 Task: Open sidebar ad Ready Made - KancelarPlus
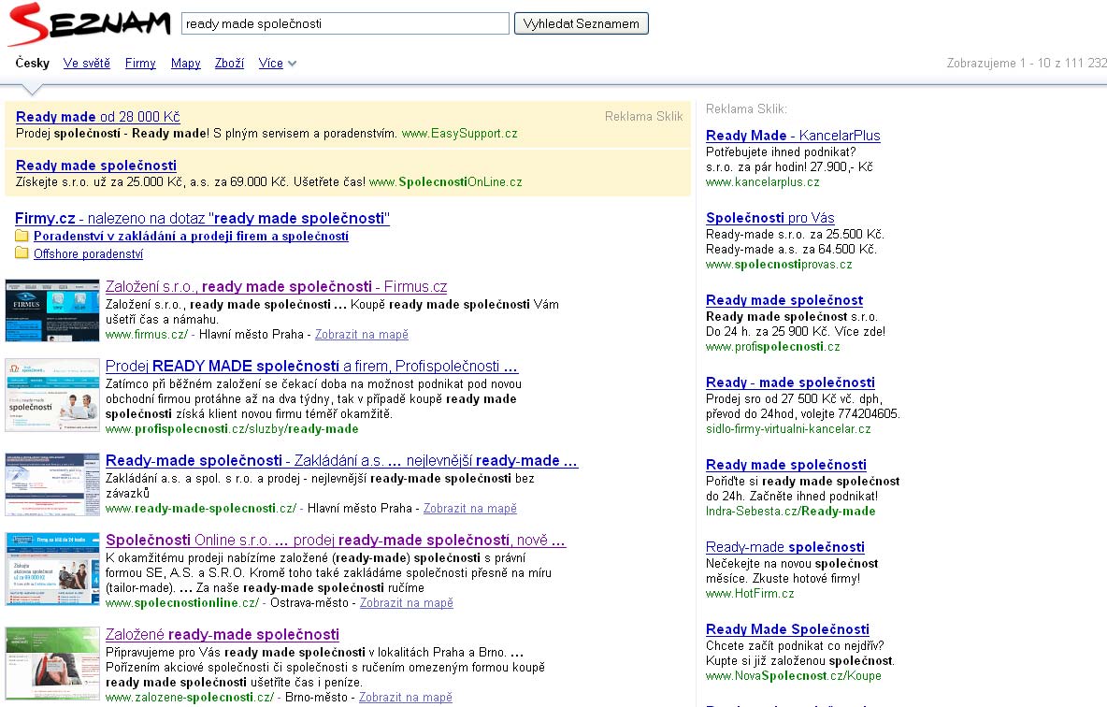point(793,136)
